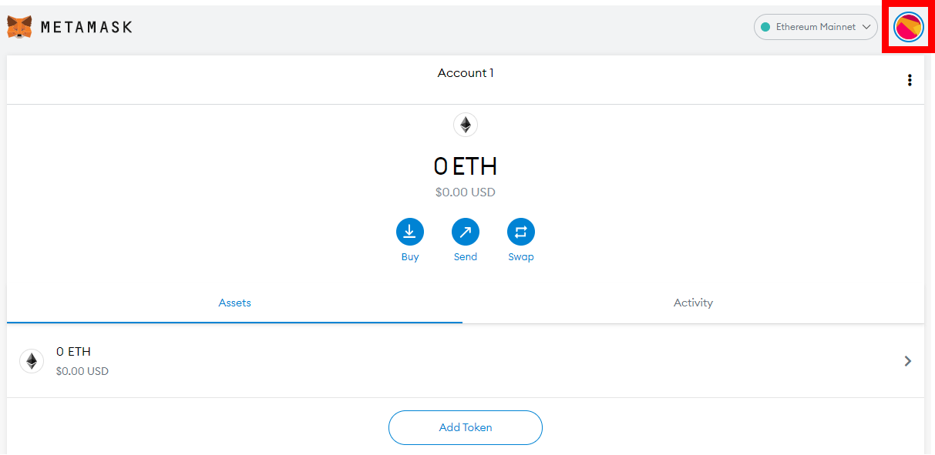935x455 pixels.
Task: Click the Ethereum logo above the balance
Action: click(x=466, y=124)
